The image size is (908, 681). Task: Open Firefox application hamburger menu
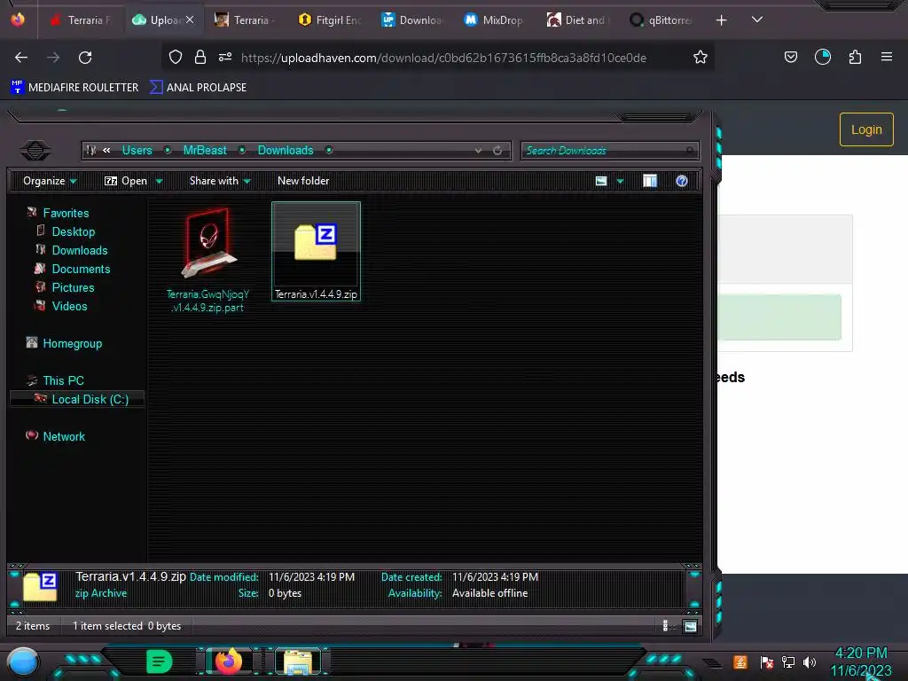(887, 57)
